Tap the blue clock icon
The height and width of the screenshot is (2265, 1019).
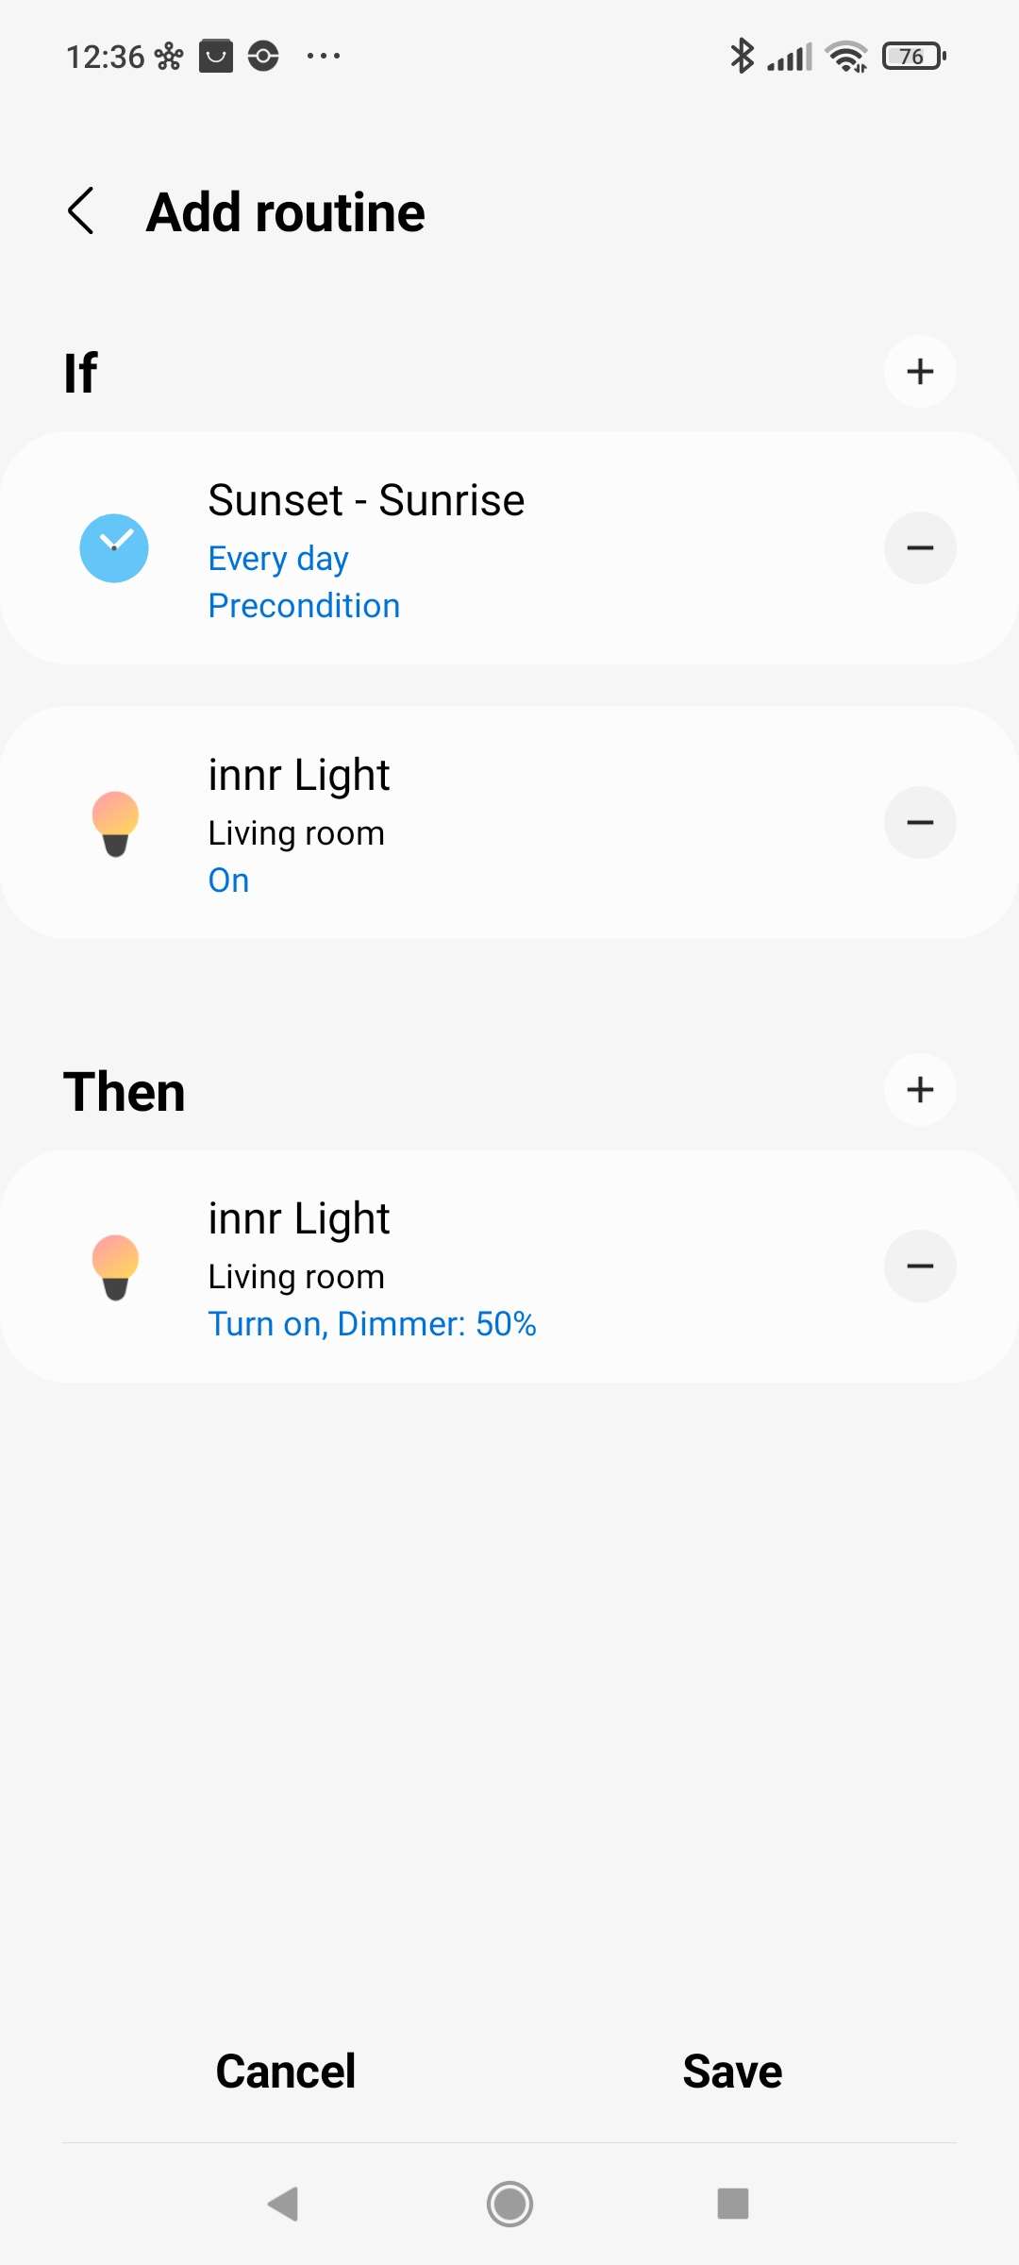(x=114, y=548)
